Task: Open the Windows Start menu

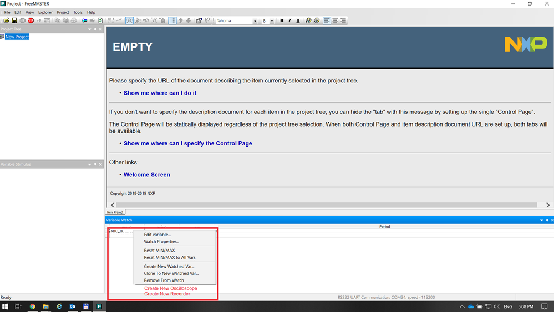Action: pos(5,306)
